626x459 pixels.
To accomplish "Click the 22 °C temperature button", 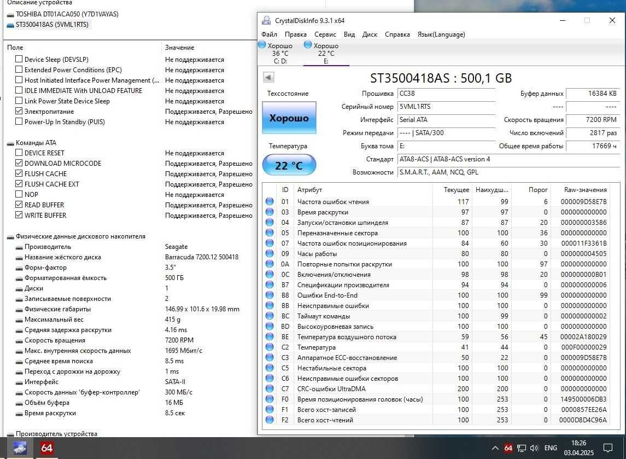I will click(x=289, y=165).
